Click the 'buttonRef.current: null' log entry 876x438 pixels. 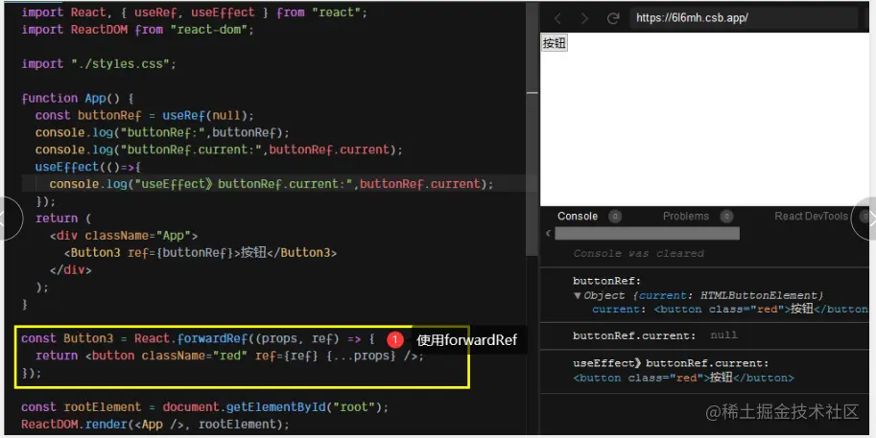[x=654, y=335]
